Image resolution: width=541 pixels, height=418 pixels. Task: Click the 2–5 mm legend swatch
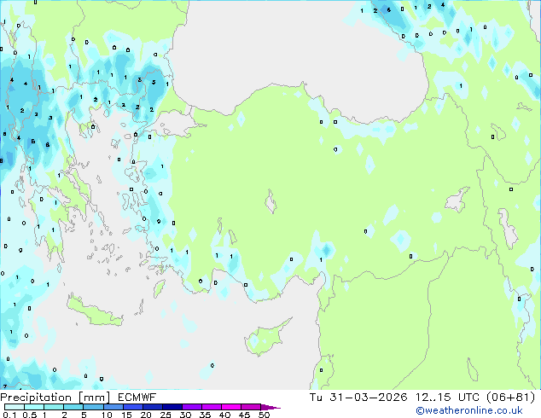point(73,407)
